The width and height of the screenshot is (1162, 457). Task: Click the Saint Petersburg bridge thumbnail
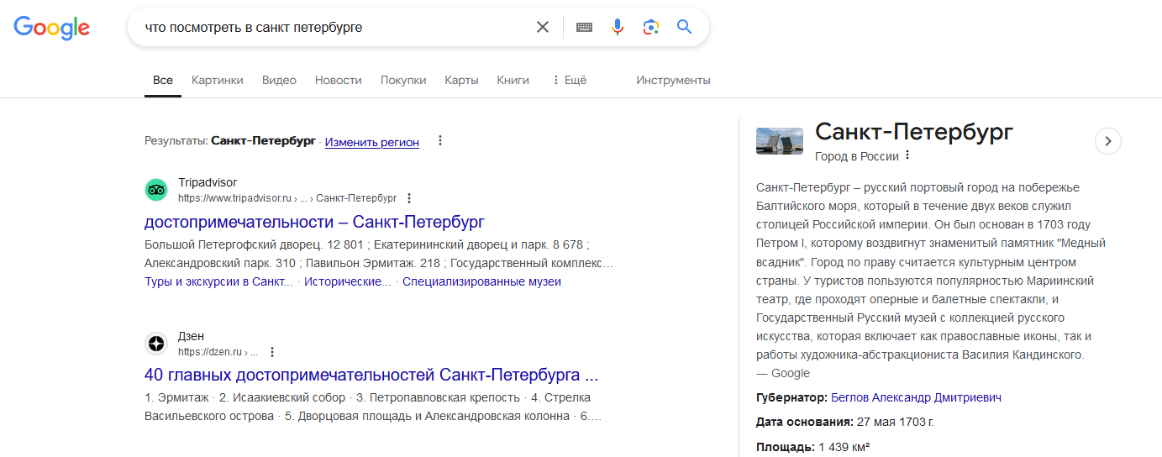780,141
